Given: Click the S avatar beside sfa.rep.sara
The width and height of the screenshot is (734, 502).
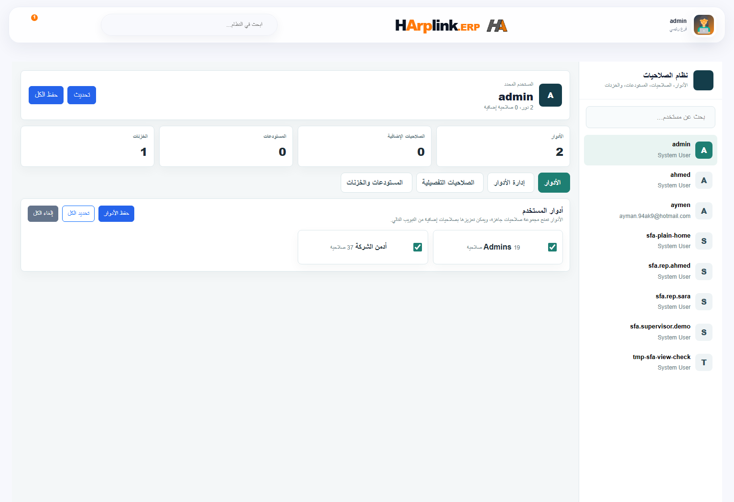Looking at the screenshot, I should coord(704,302).
